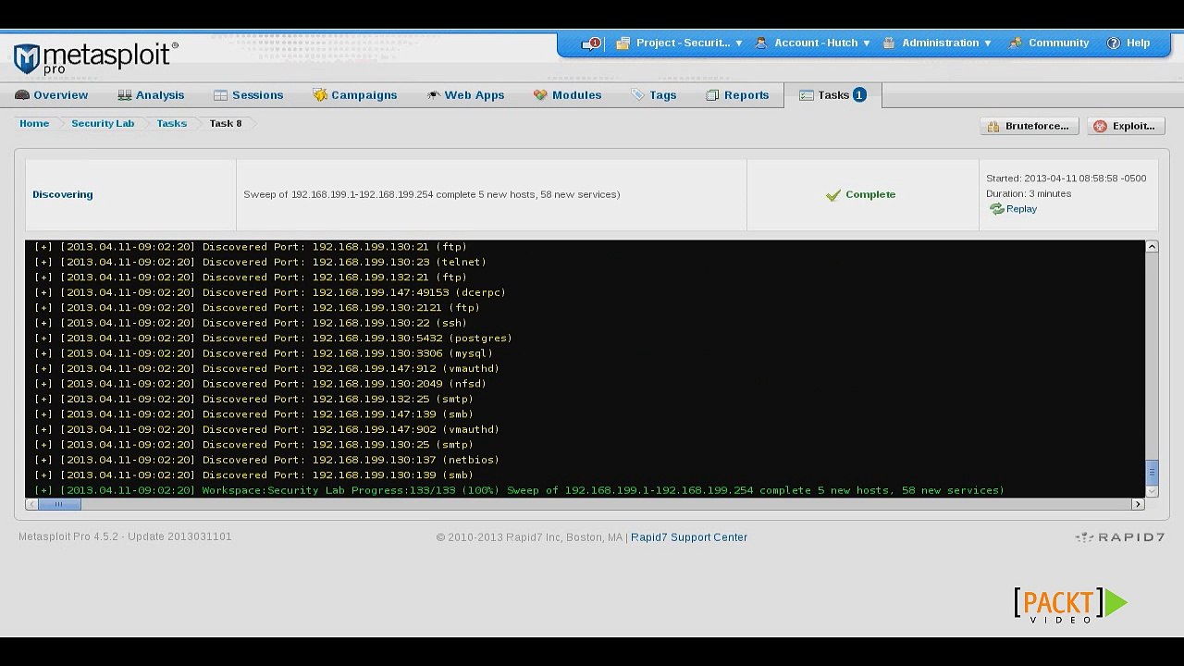
Task: Select log line 192.168.199.130:2049 nfsd
Action: (260, 384)
